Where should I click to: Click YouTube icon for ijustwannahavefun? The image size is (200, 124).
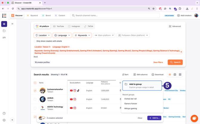tap(71, 90)
